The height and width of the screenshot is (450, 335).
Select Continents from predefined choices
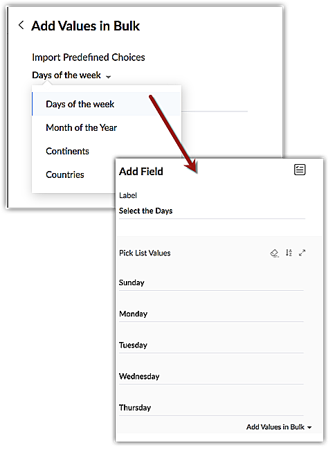67,151
